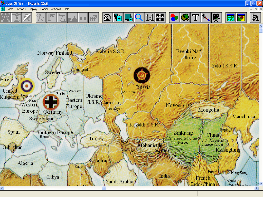Click the stacked windows plus icon

[x=118, y=18]
